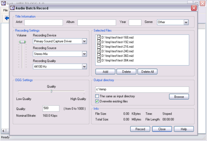Viewport: 207px width, 141px height.
Task: Click the file icon beside test-384.mid
Action: point(99,60)
